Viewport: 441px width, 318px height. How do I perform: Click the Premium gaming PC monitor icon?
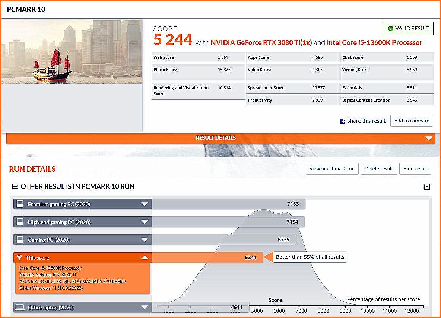click(x=20, y=204)
